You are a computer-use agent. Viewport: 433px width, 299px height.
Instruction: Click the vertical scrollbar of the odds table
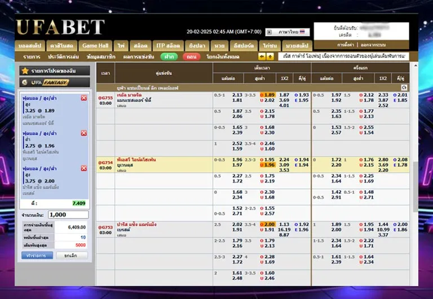click(416, 187)
